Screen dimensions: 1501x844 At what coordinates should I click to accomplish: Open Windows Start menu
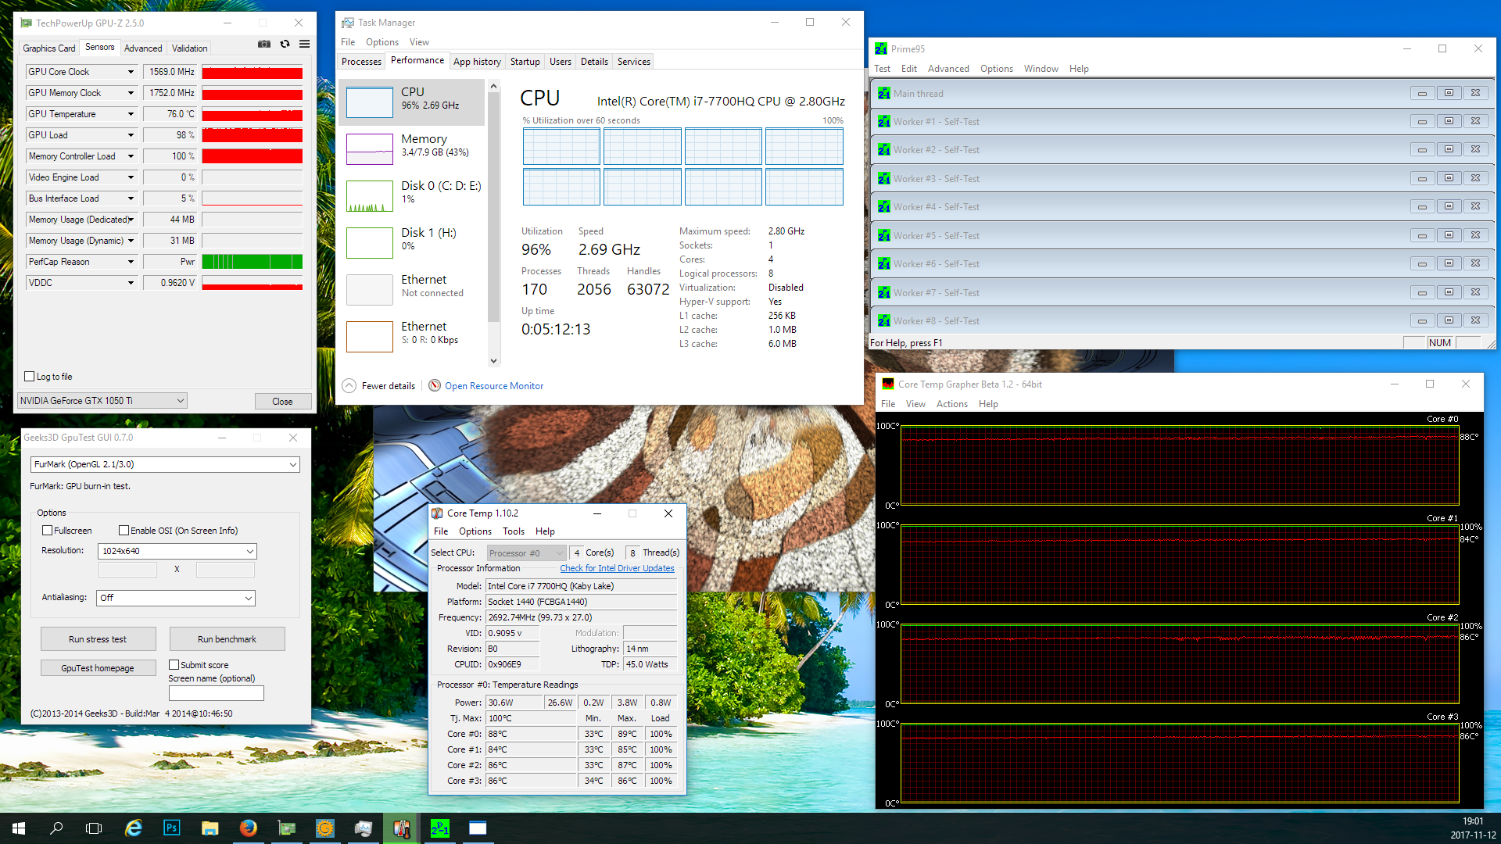click(19, 828)
